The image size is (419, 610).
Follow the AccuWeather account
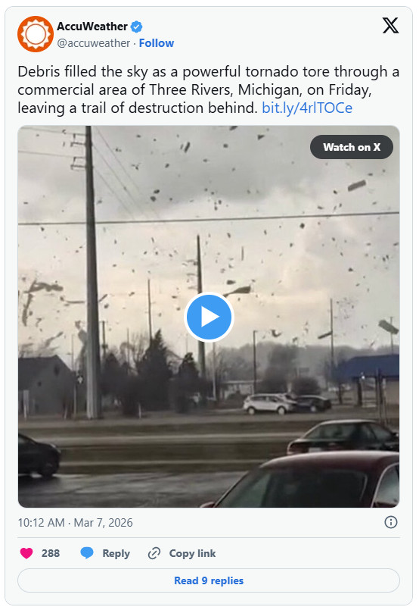pyautogui.click(x=157, y=42)
